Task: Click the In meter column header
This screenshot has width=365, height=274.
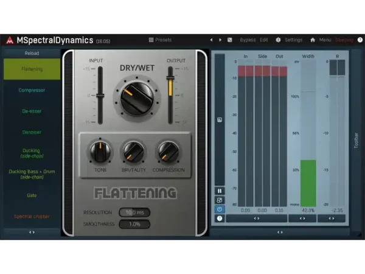Action: point(246,57)
